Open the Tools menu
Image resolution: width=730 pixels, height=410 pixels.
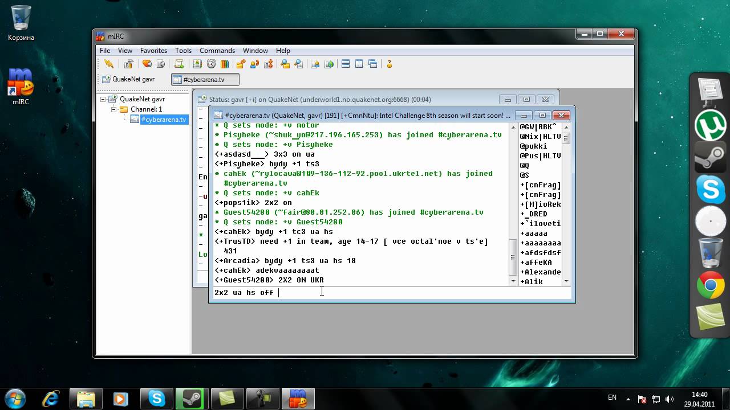coord(183,51)
